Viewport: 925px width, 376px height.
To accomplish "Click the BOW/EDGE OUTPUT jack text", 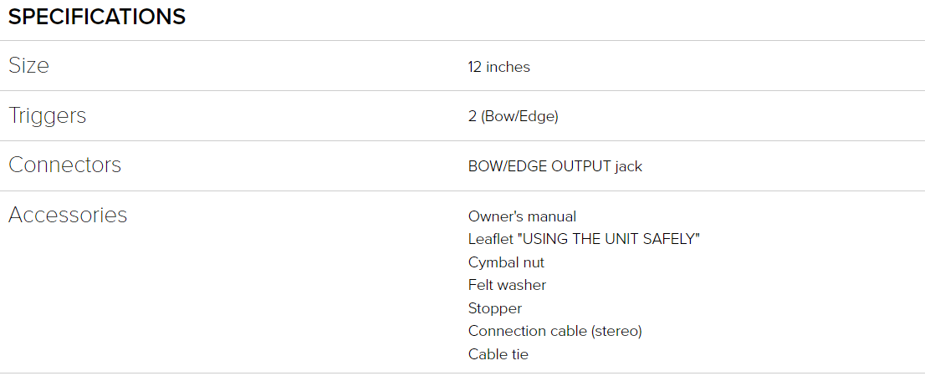I will point(554,166).
